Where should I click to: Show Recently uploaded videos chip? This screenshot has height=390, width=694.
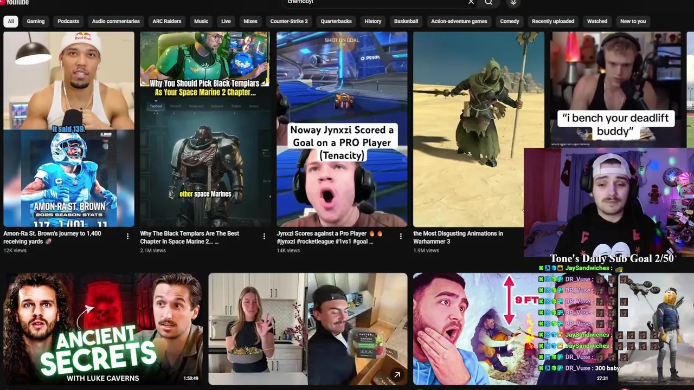(553, 21)
